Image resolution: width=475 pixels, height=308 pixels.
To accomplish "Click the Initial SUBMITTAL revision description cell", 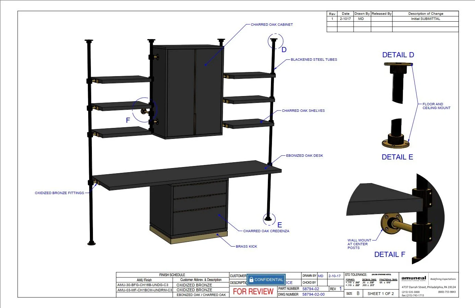I will [x=426, y=19].
